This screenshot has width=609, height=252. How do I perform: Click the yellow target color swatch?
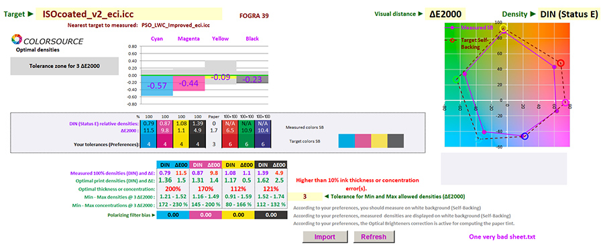click(x=379, y=140)
